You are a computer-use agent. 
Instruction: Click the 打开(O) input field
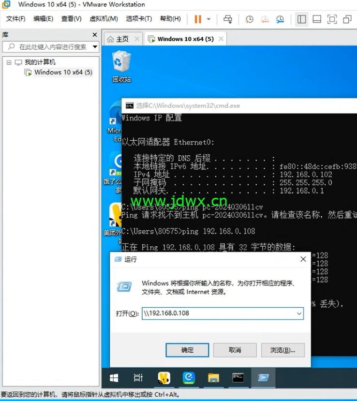pyautogui.click(x=223, y=313)
